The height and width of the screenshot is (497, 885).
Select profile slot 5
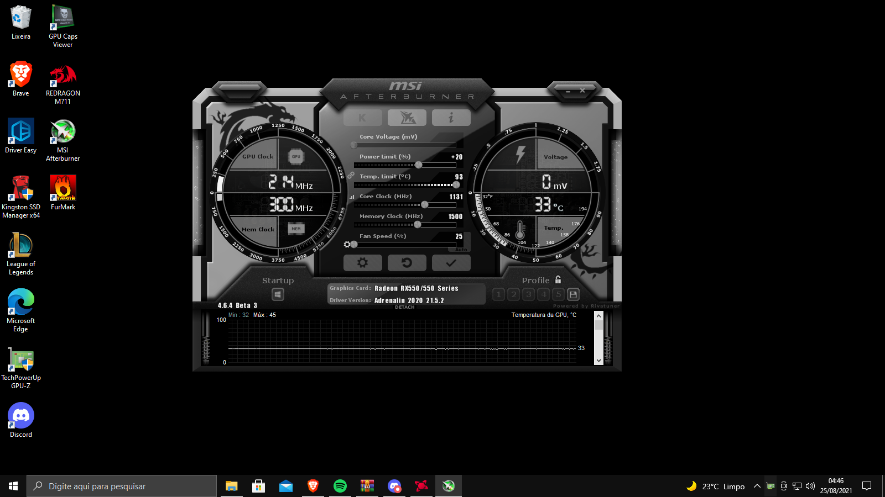559,294
